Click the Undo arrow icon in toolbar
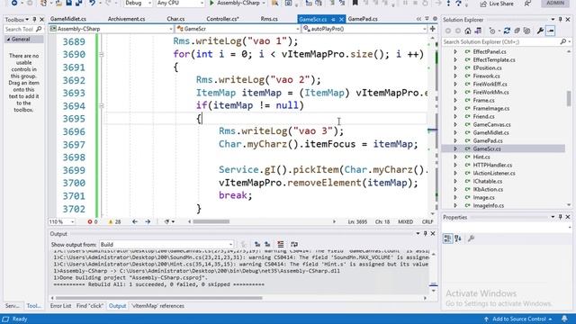The image size is (576, 324). click(x=92, y=4)
